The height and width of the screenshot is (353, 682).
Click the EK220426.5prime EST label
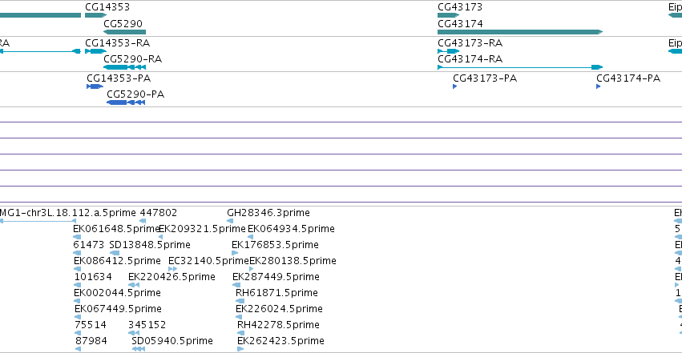(x=172, y=277)
